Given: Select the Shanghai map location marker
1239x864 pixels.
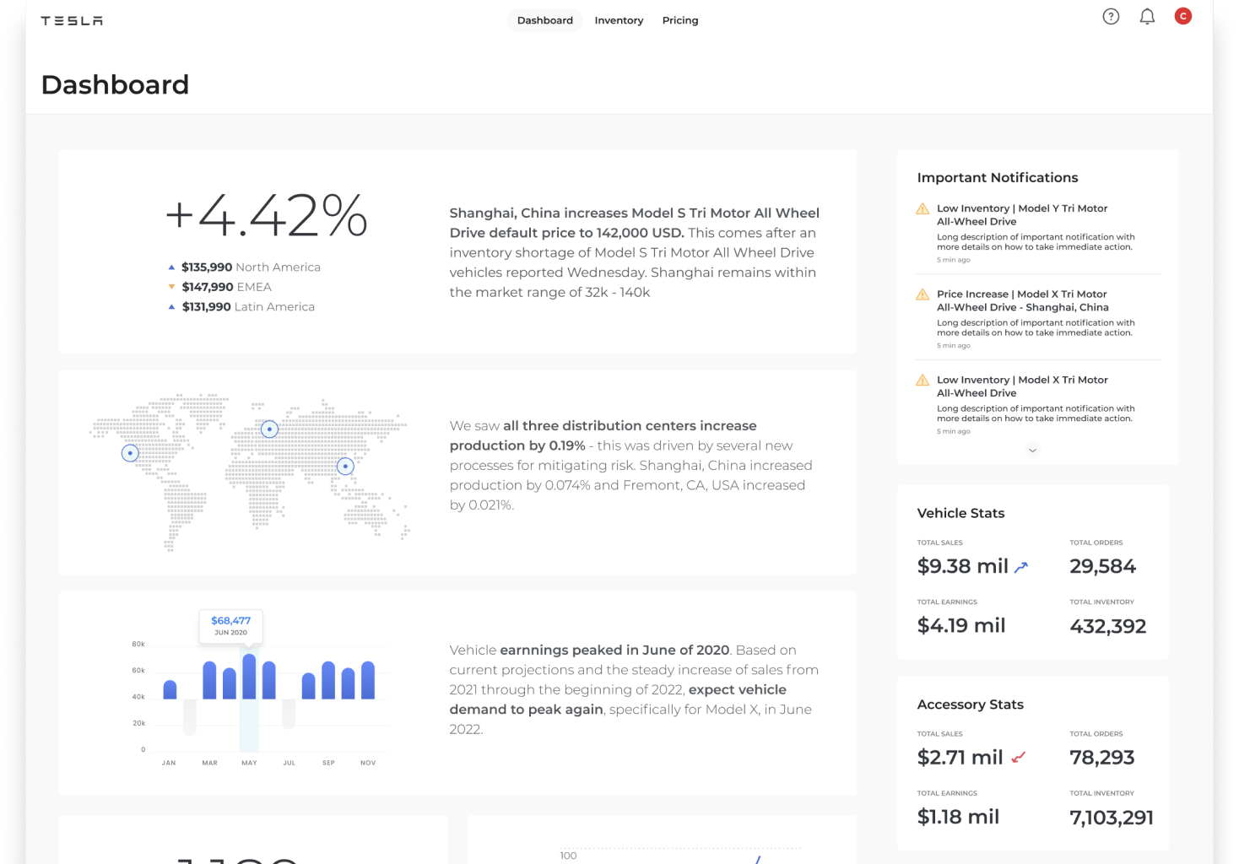Looking at the screenshot, I should 345,466.
